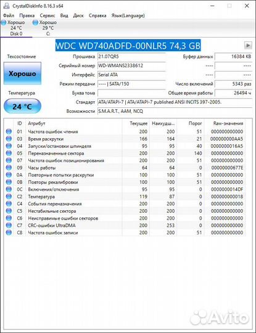Open the Диск menu
The image size is (256, 333).
(x=78, y=15)
